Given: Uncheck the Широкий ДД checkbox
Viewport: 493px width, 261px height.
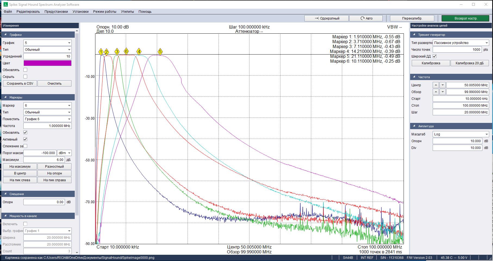Looking at the screenshot, I should (x=435, y=56).
